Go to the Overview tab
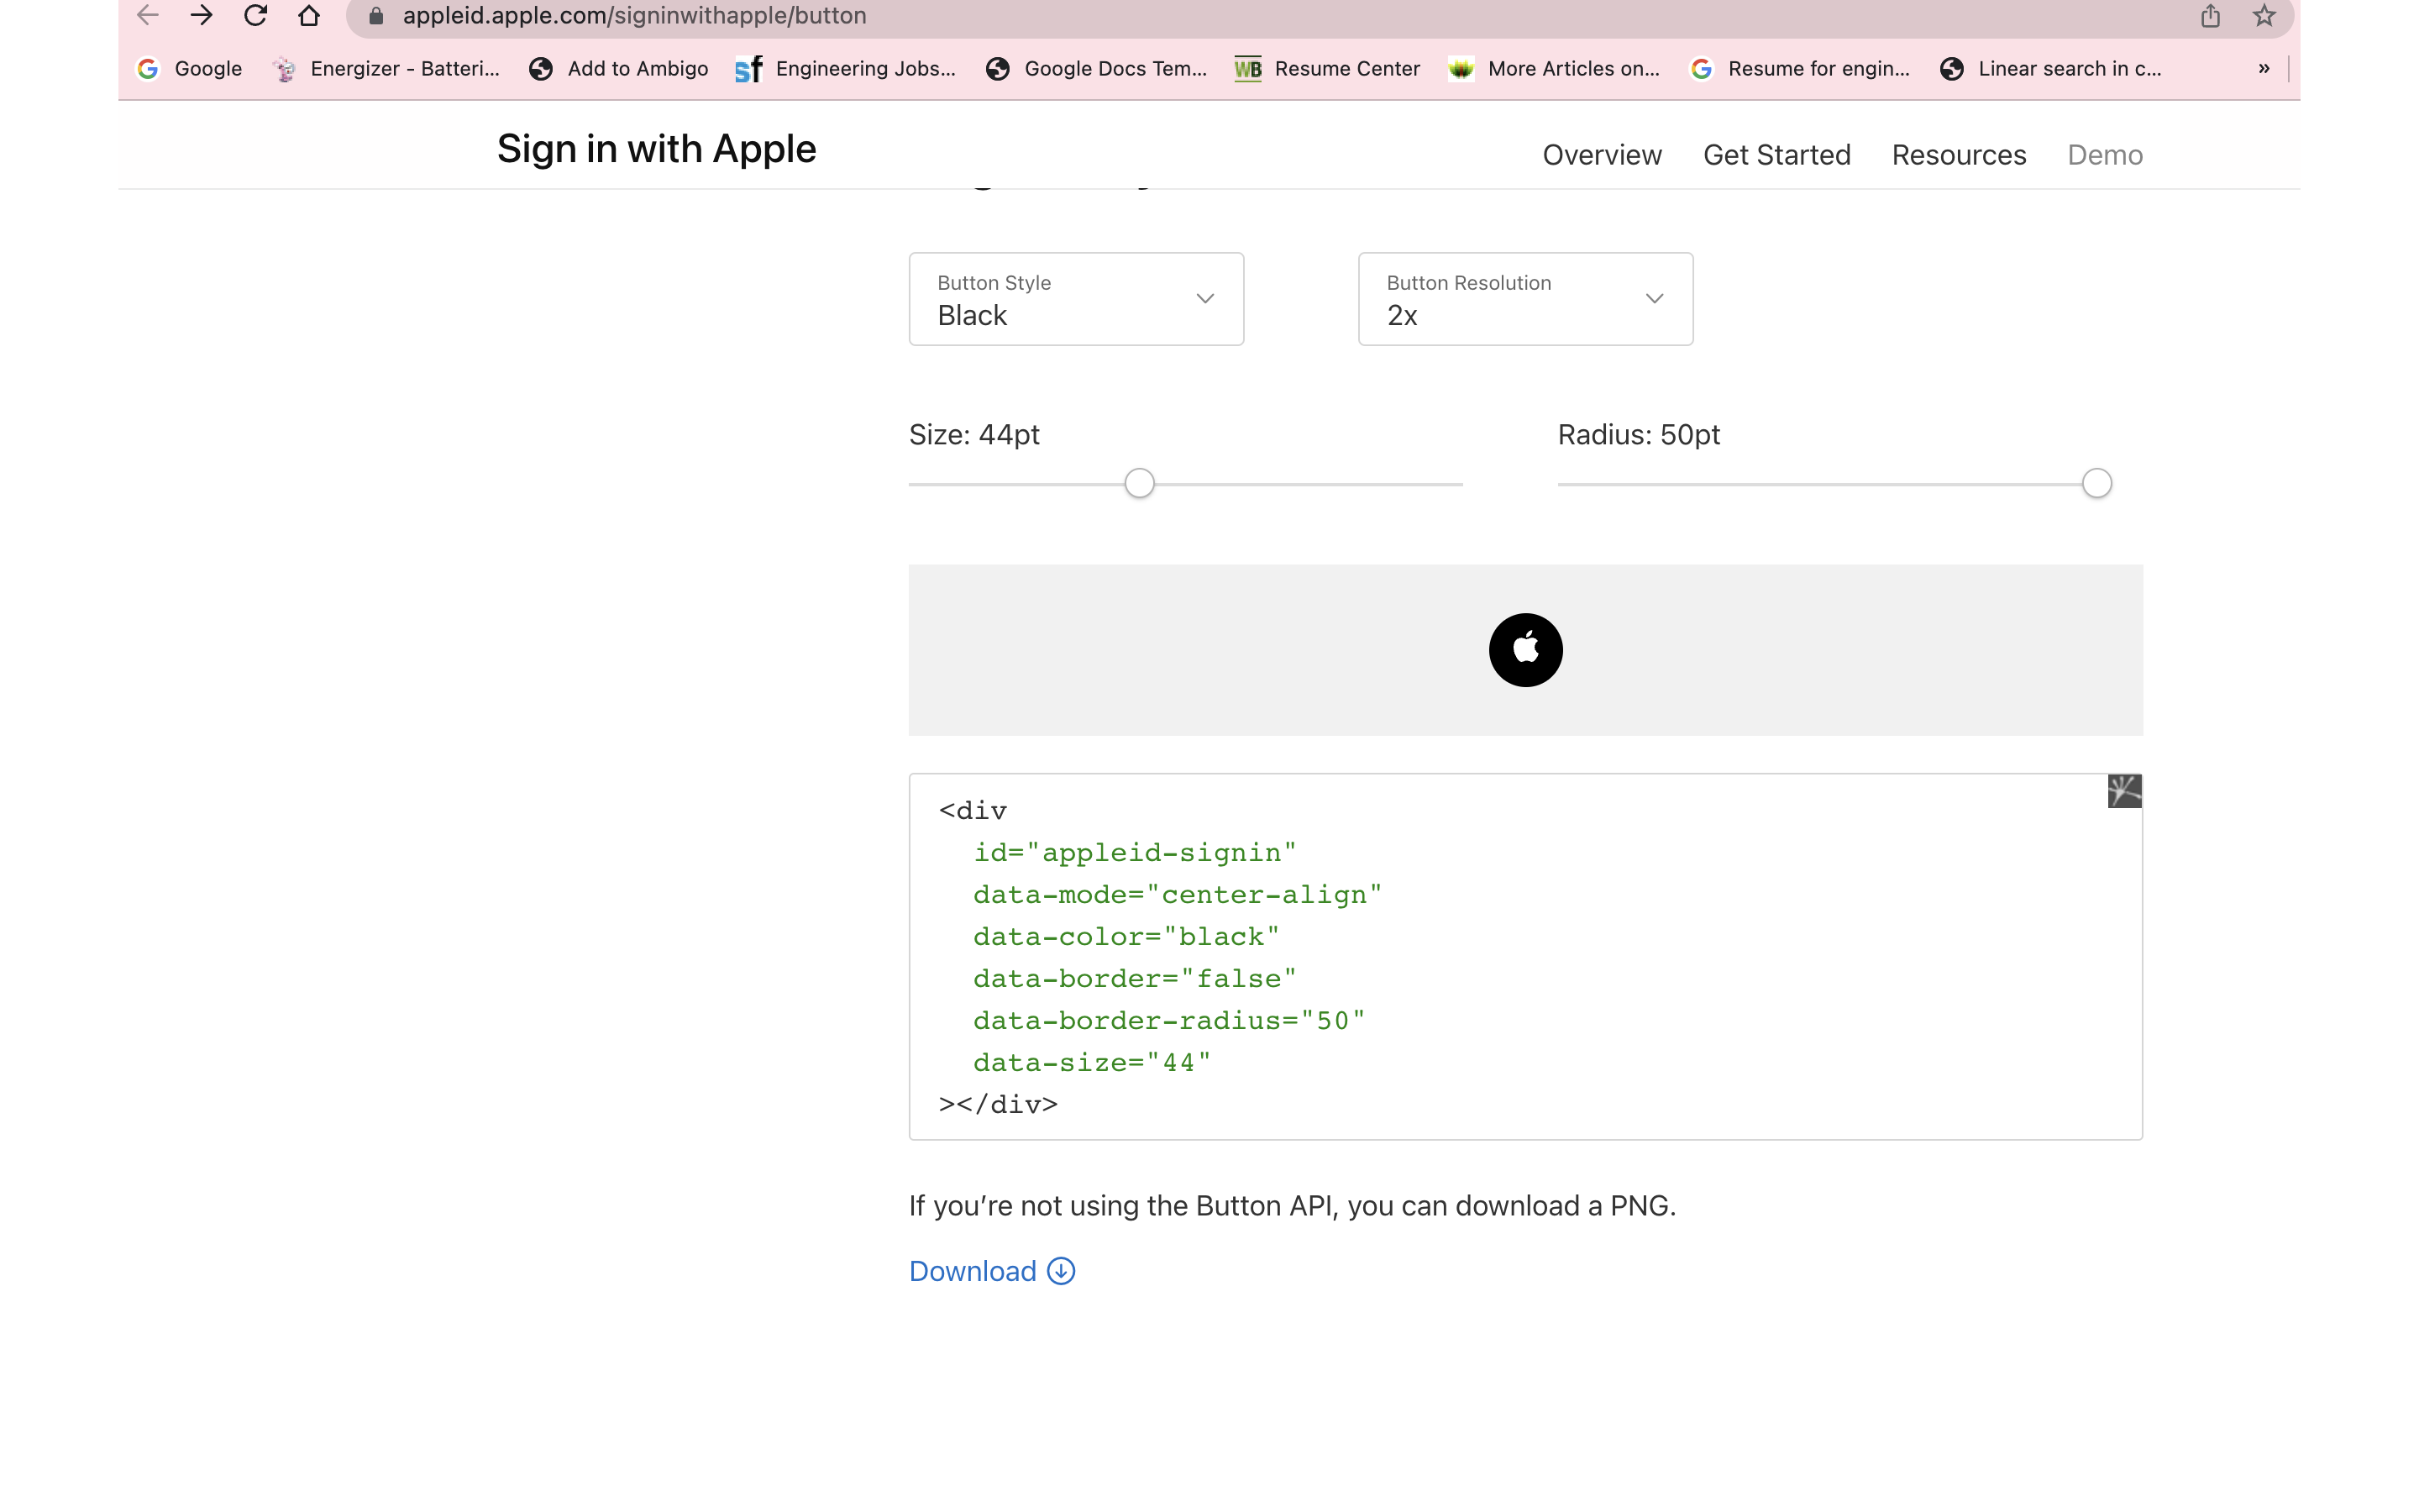2419x1512 pixels. [1602, 155]
